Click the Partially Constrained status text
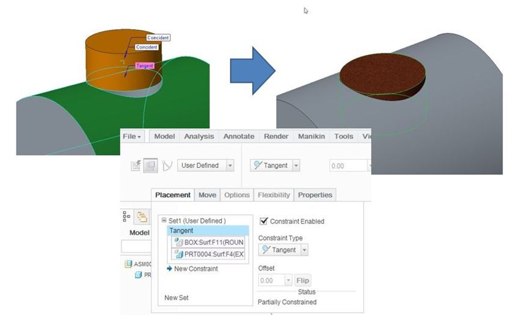The height and width of the screenshot is (315, 510). [287, 302]
